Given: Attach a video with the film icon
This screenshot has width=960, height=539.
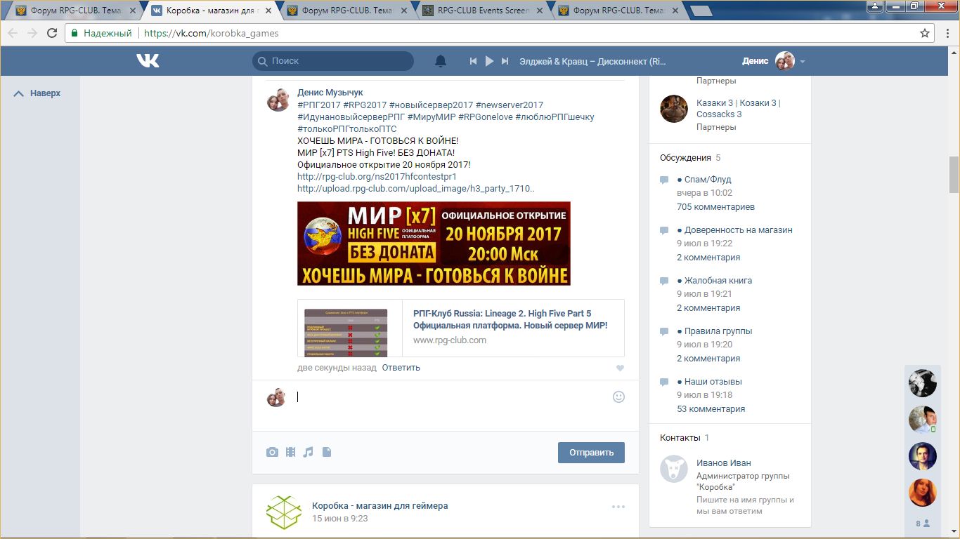Looking at the screenshot, I should click(290, 452).
